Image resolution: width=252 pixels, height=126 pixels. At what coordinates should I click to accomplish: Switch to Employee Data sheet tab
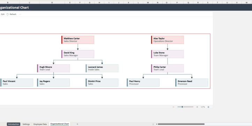coord(40,124)
